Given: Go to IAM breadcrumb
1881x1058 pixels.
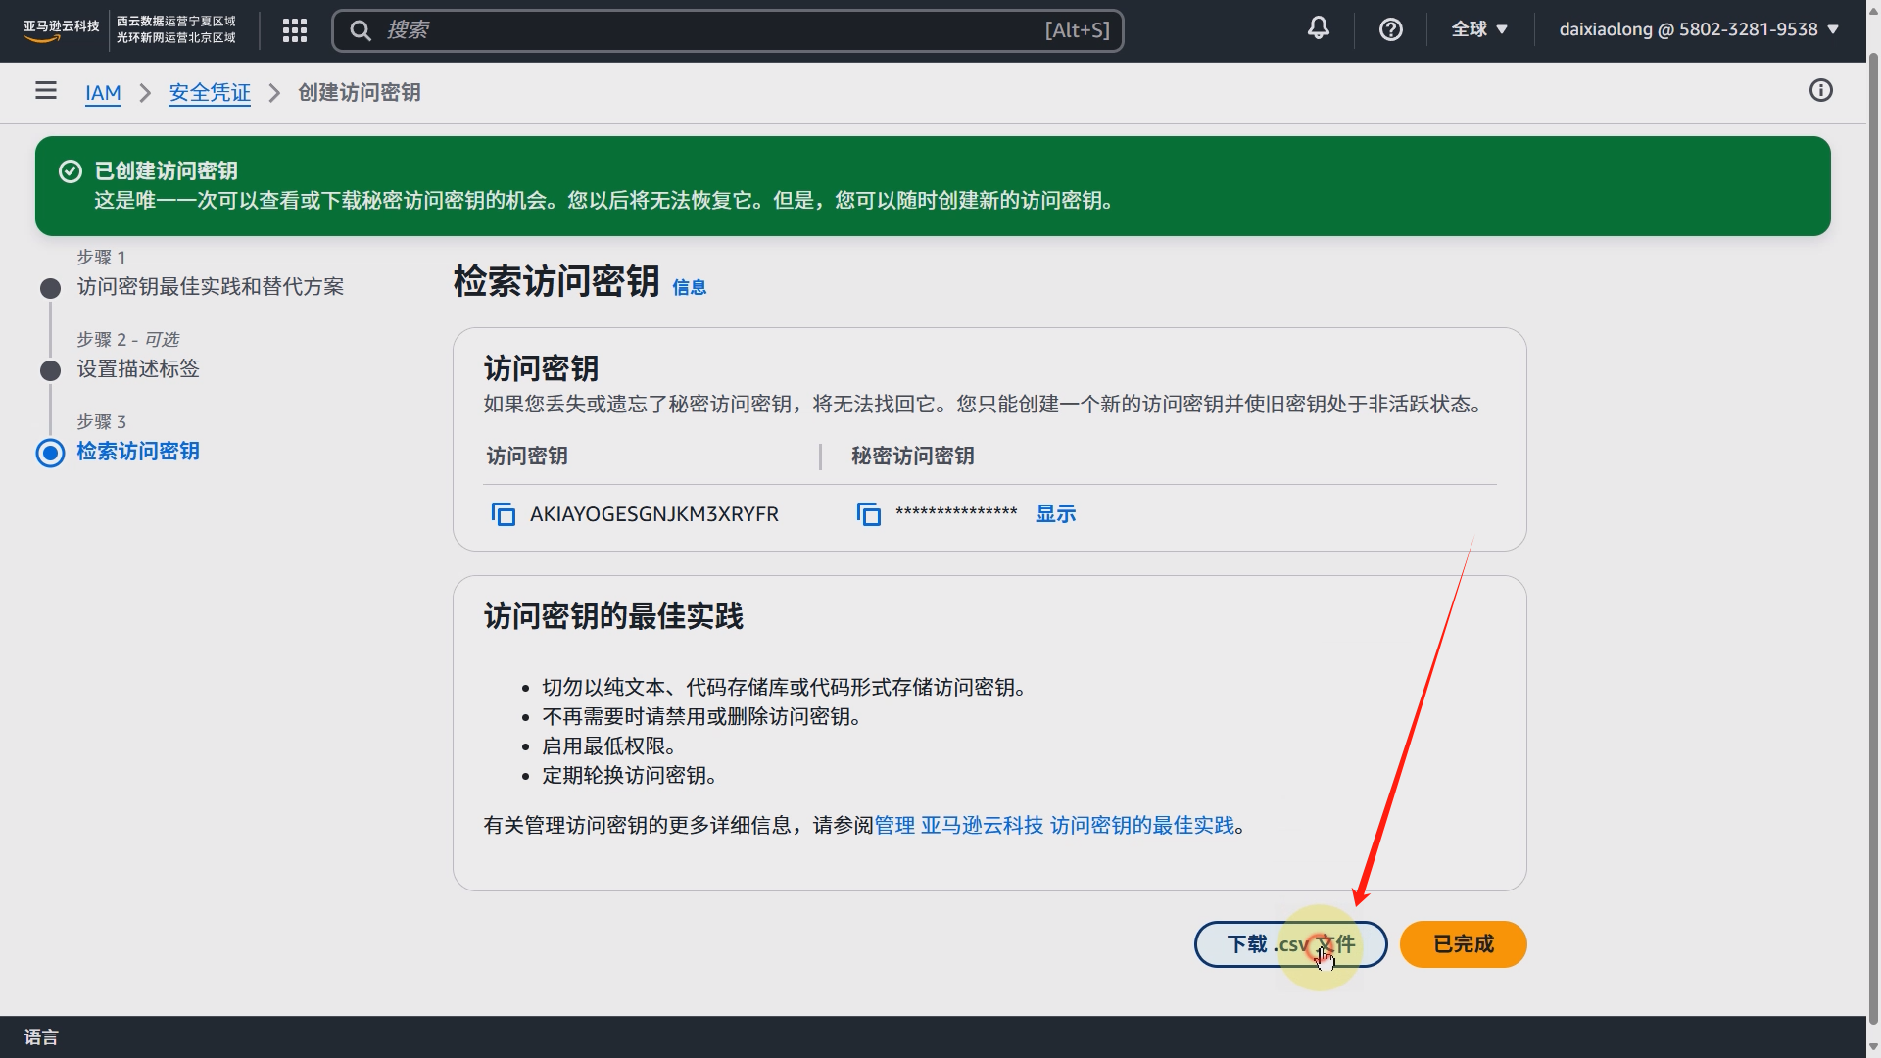Looking at the screenshot, I should (x=103, y=93).
